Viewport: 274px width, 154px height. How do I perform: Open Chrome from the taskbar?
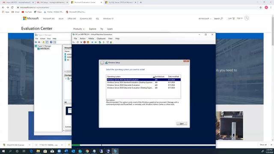pos(87,151)
